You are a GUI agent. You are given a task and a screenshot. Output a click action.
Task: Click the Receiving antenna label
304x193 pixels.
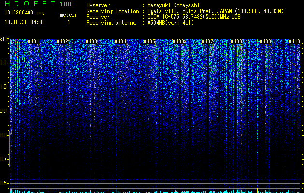point(111,23)
